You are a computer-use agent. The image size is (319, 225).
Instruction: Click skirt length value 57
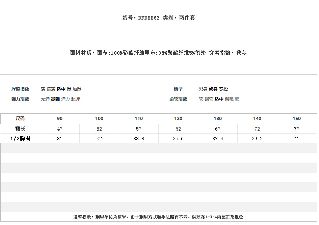[139, 129]
